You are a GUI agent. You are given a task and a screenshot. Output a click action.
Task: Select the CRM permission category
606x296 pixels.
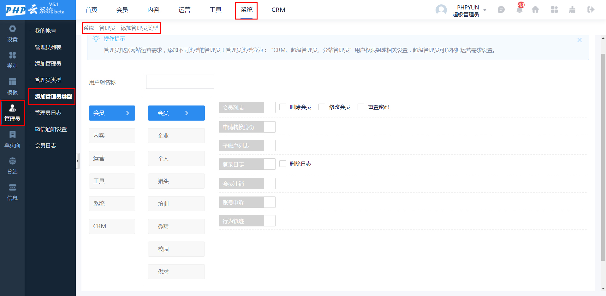[112, 226]
